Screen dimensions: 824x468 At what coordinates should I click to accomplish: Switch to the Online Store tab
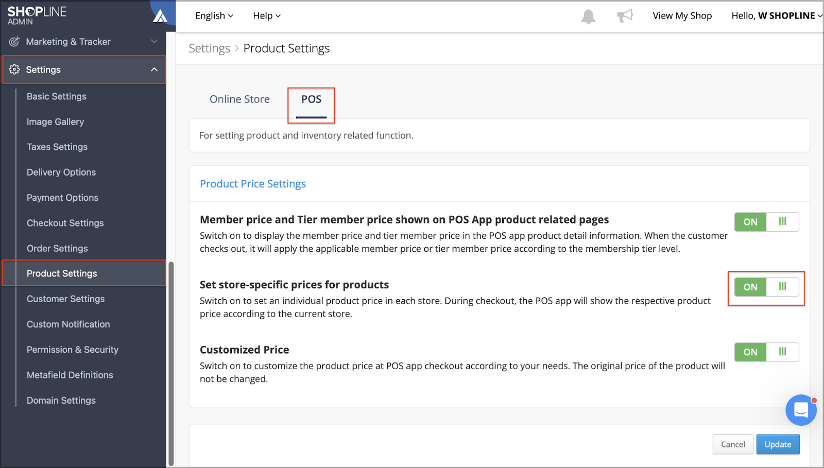point(239,99)
